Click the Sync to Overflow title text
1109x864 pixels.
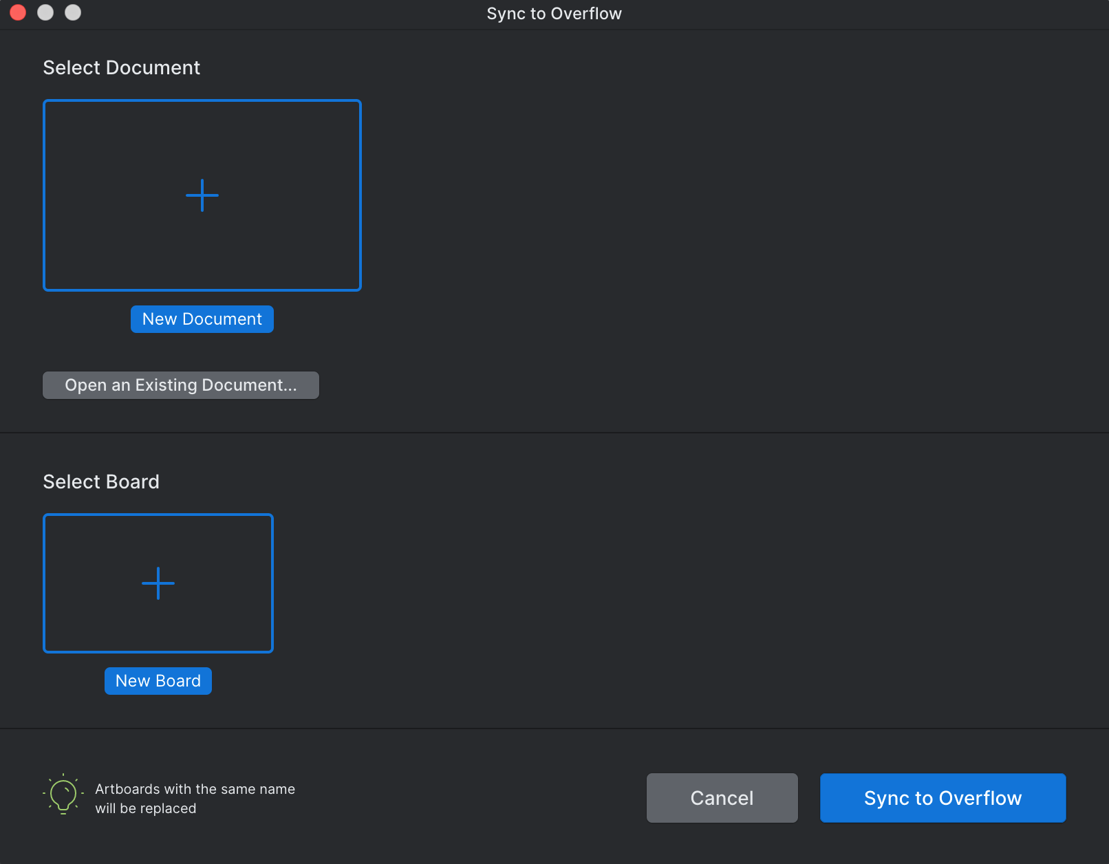click(x=554, y=14)
